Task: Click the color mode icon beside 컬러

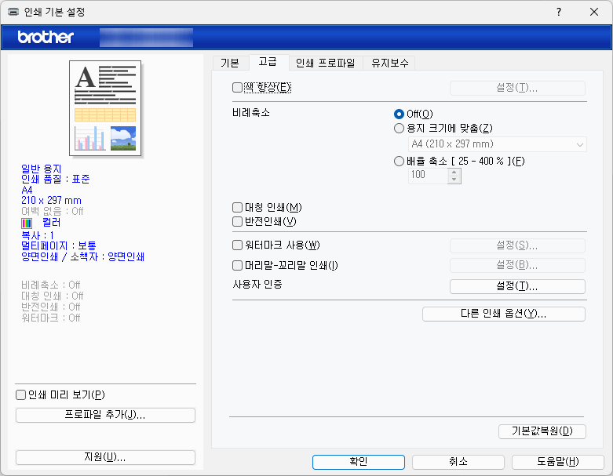Action: (27, 223)
